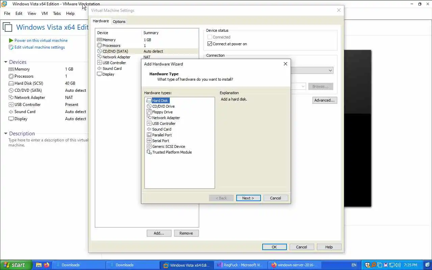Click Help in Virtual Machine Settings
Screen dimensions: 432x270
click(x=329, y=247)
